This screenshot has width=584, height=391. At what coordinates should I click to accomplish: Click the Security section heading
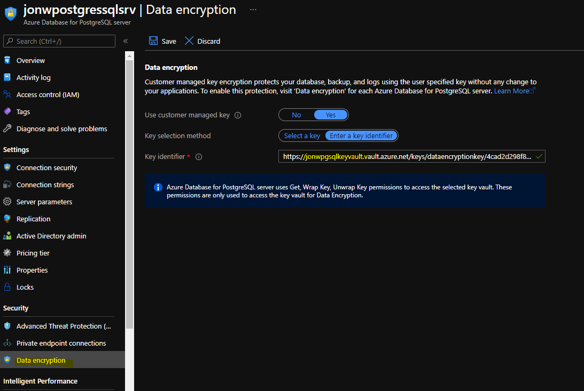pyautogui.click(x=15, y=308)
